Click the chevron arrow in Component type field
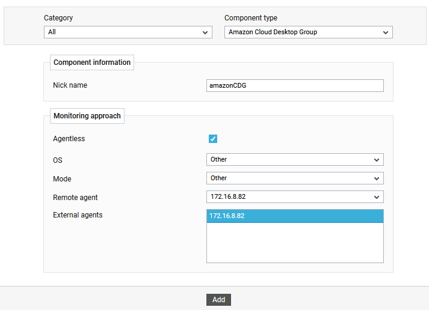Image resolution: width=429 pixels, height=310 pixels. pyautogui.click(x=386, y=32)
